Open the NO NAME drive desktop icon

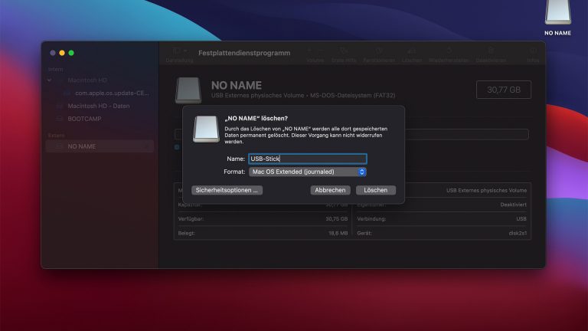click(x=558, y=15)
